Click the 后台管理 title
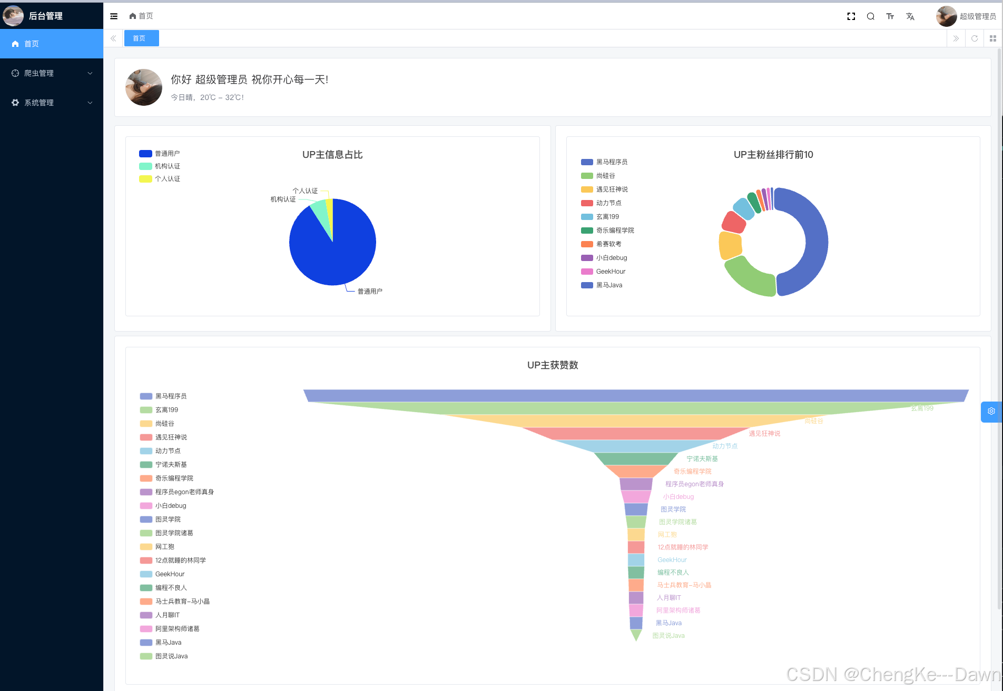Viewport: 1003px width, 691px height. tap(46, 16)
